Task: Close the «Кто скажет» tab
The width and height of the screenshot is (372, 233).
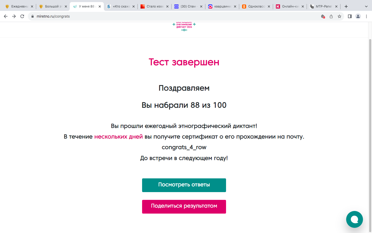Action: click(134, 6)
